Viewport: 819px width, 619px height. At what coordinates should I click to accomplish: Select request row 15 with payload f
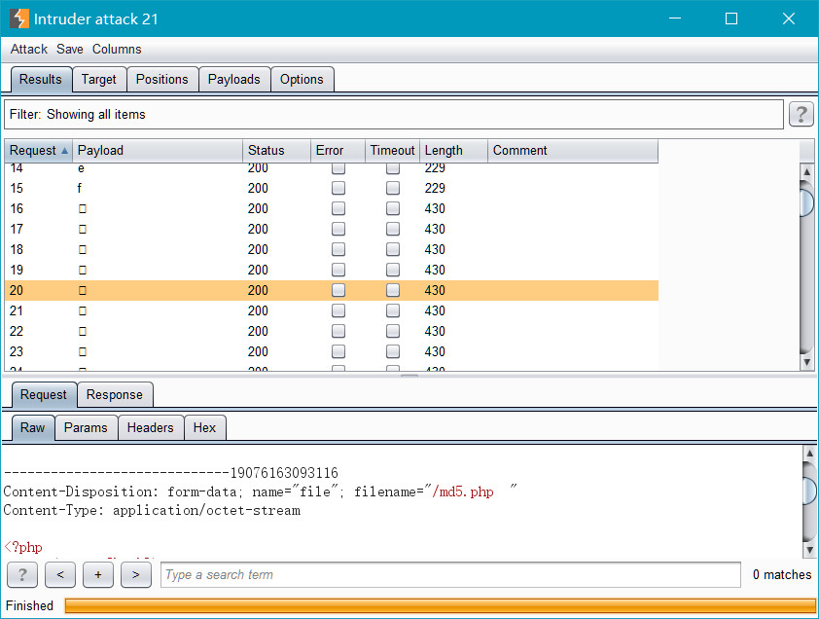[x=331, y=188]
